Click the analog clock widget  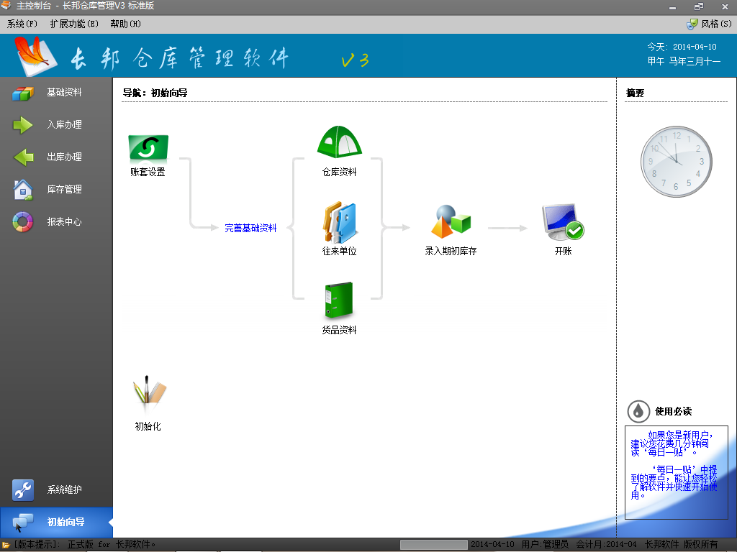click(676, 163)
